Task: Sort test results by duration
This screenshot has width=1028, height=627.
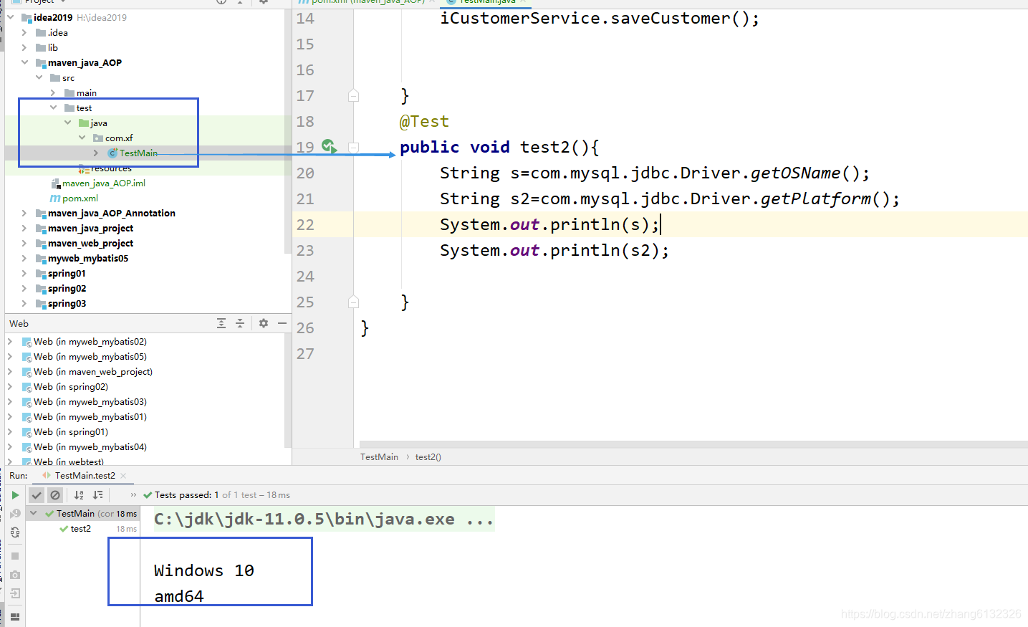Action: (98, 495)
